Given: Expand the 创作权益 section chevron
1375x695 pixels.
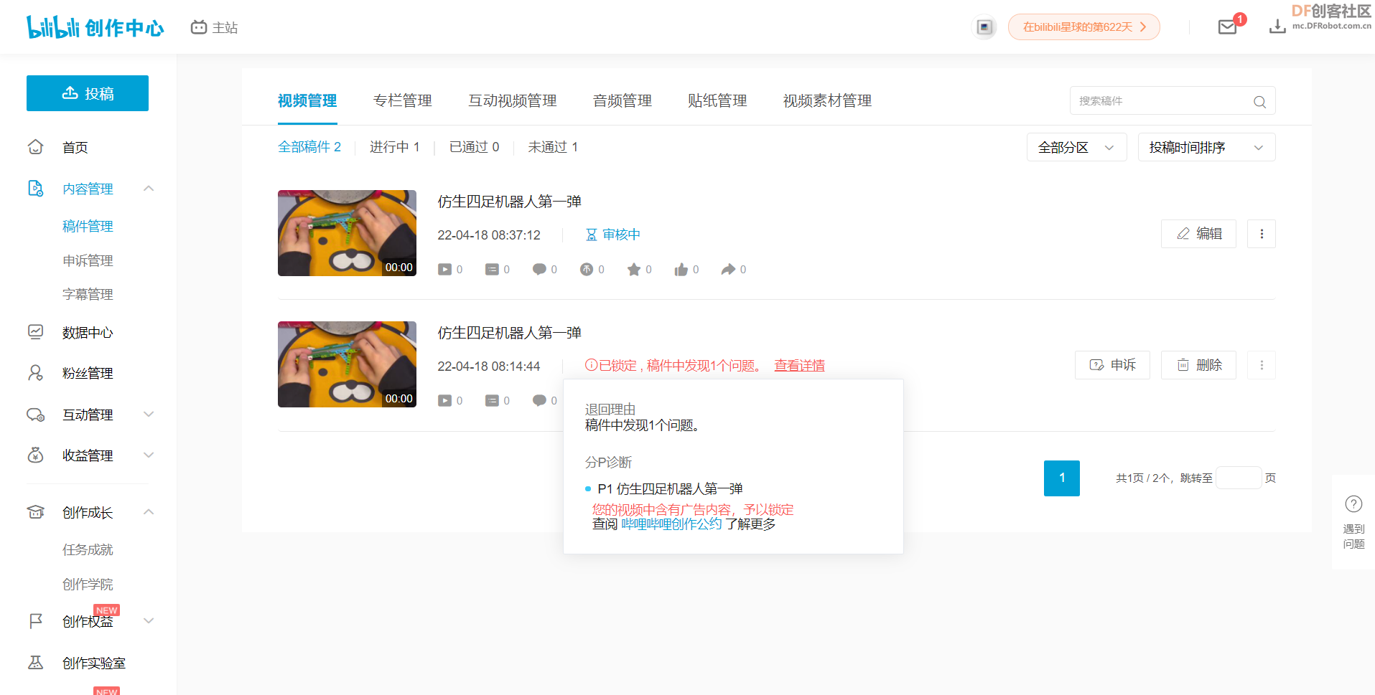Looking at the screenshot, I should [149, 621].
